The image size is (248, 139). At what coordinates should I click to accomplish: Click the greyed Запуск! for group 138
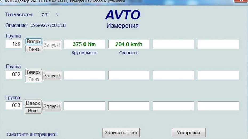coord(52,45)
